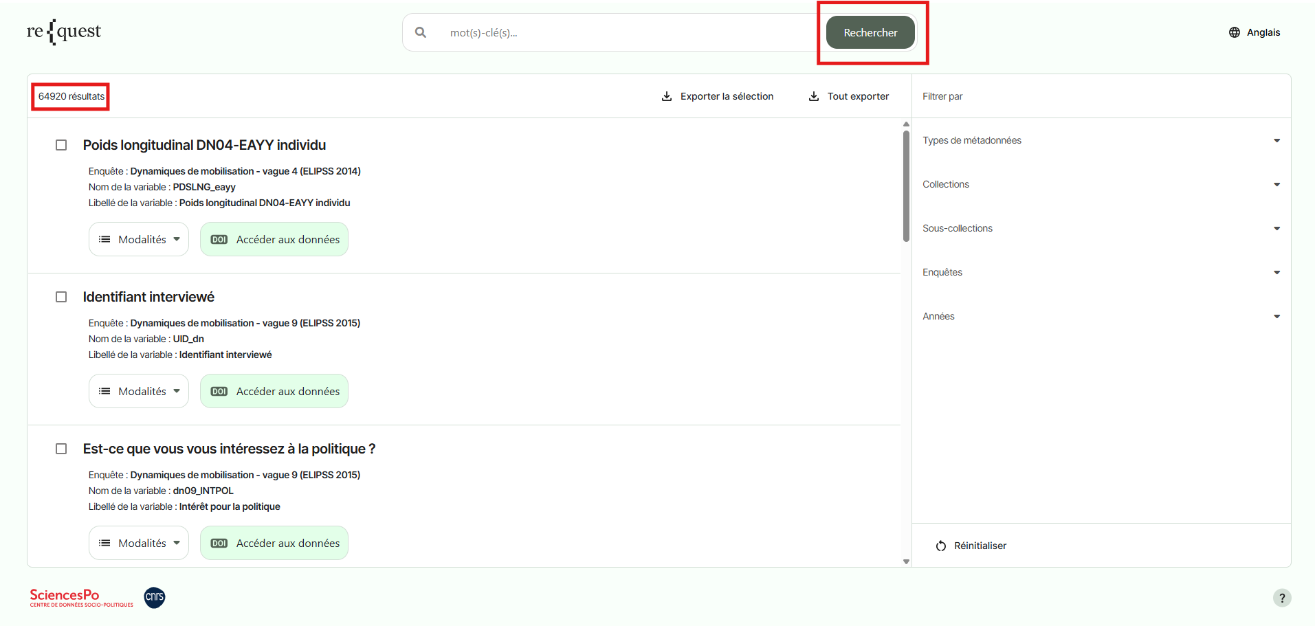1315x626 pixels.
Task: Expand the Types de métadonnées filter
Action: point(1100,140)
